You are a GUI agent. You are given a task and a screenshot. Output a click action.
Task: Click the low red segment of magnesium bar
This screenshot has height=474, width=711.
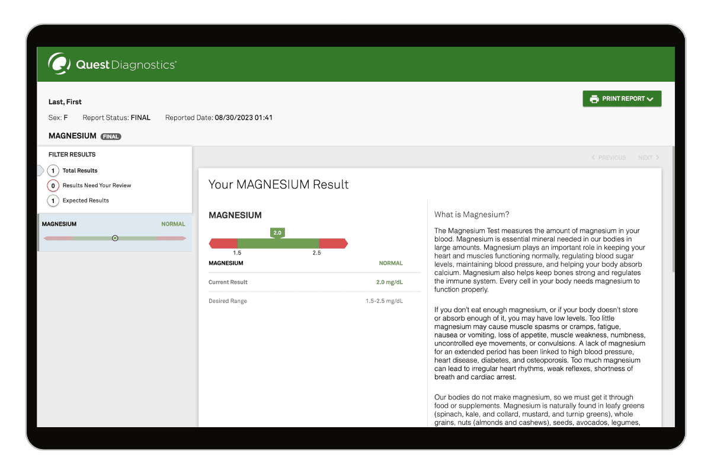pyautogui.click(x=224, y=244)
